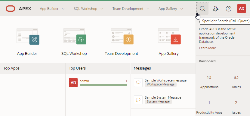Open Spotlight Search magnifier icon

[202, 9]
